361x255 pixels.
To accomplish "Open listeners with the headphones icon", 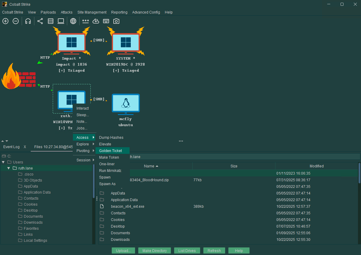I will click(x=28, y=21).
